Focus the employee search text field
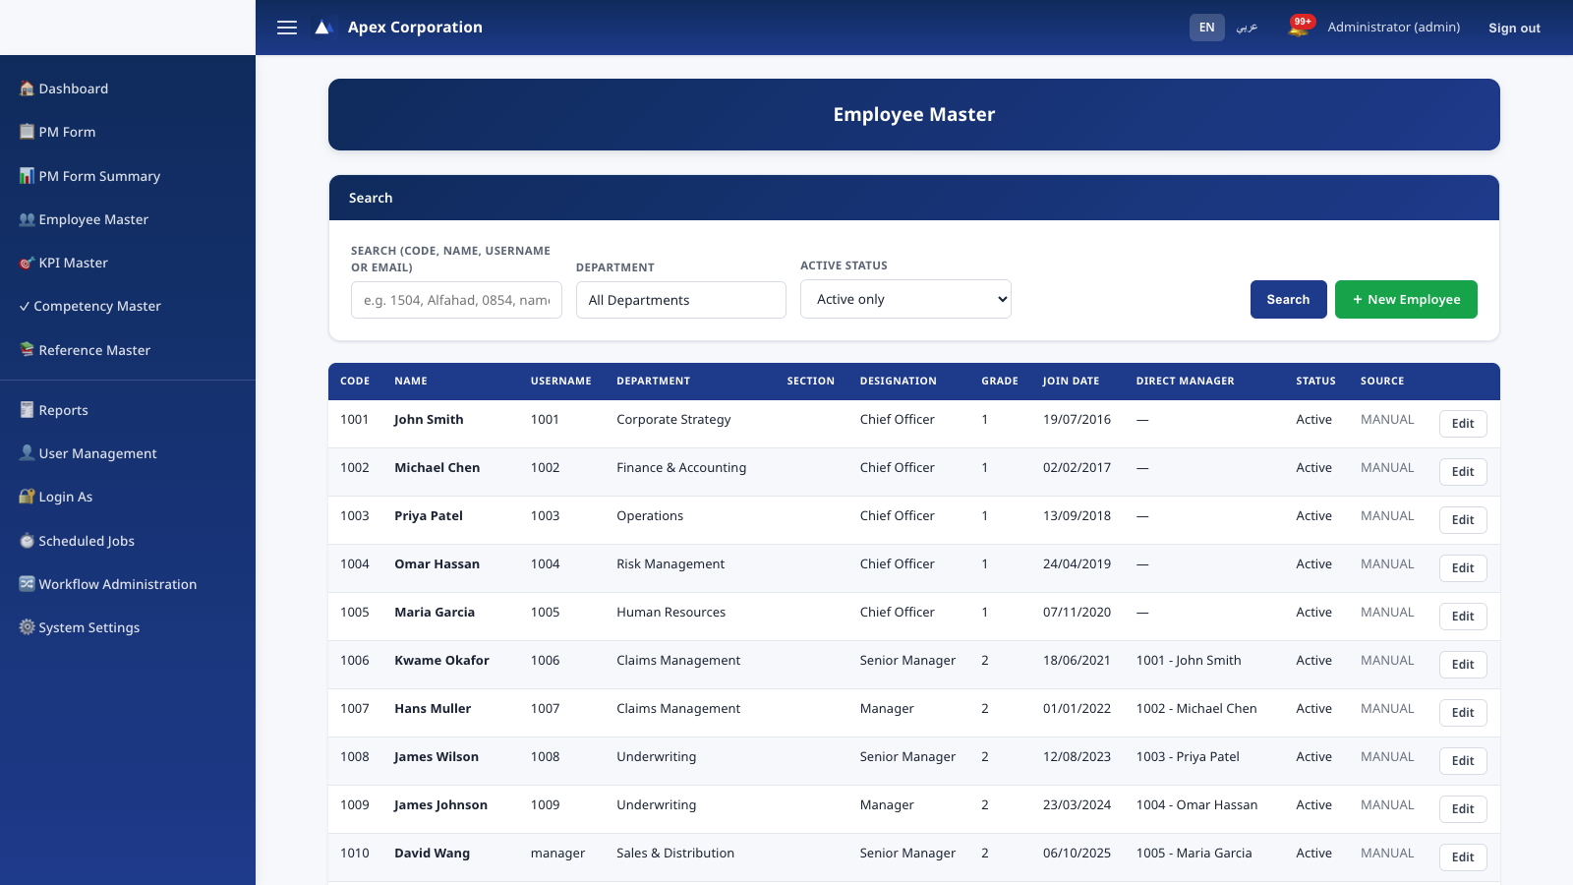Image resolution: width=1573 pixels, height=885 pixels. [x=456, y=300]
